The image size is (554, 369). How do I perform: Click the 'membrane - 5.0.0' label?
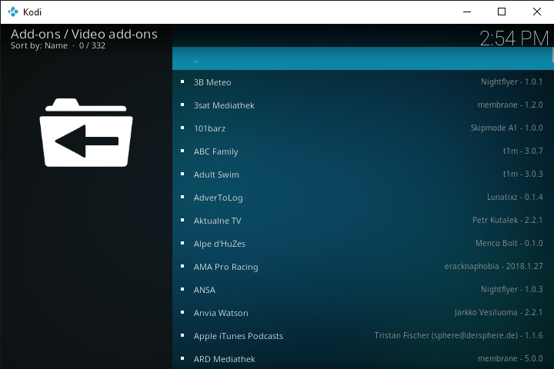(x=510, y=358)
